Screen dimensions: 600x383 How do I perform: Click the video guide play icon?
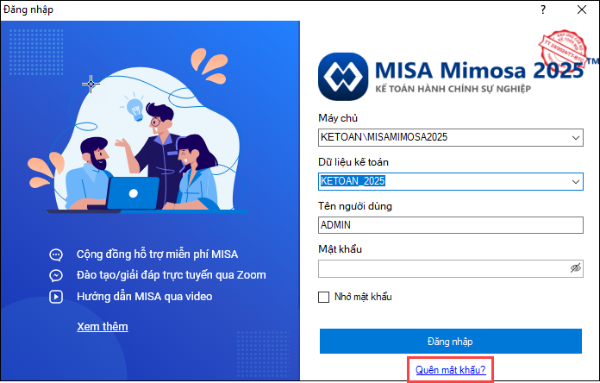click(x=56, y=297)
